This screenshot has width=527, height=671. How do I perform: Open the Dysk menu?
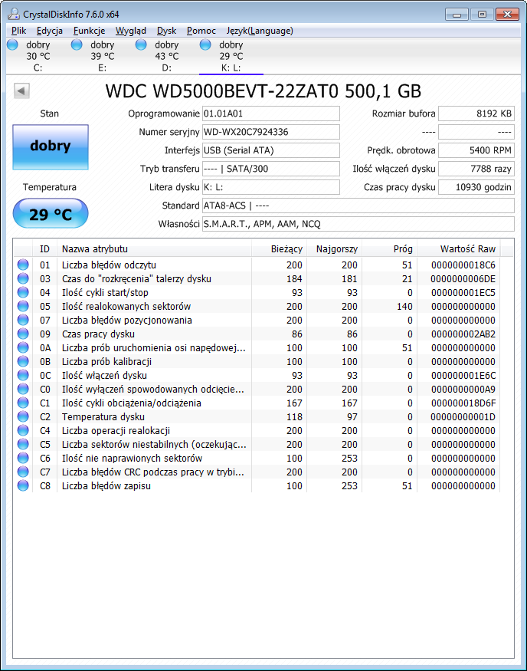point(167,31)
